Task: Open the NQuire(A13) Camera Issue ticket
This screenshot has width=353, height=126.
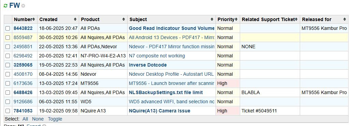Action: [x=159, y=111]
